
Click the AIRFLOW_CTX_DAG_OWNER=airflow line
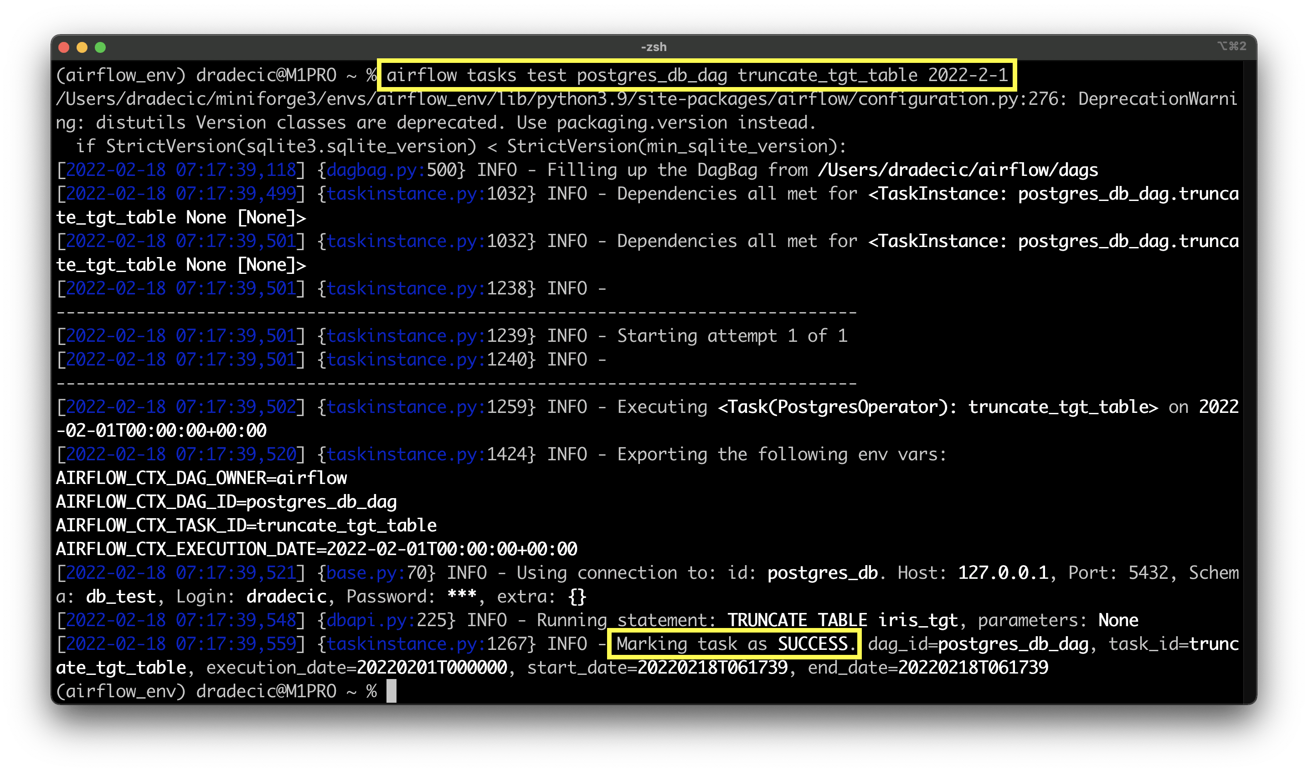pyautogui.click(x=201, y=478)
